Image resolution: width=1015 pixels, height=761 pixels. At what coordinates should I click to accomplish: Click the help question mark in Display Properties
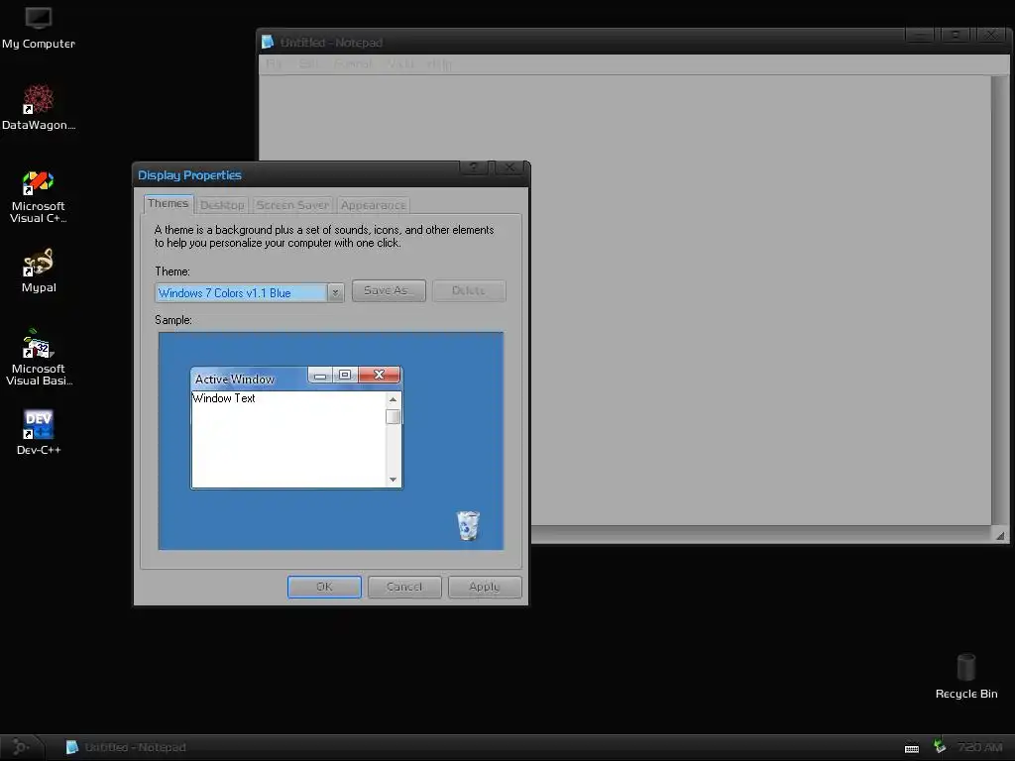click(x=475, y=167)
